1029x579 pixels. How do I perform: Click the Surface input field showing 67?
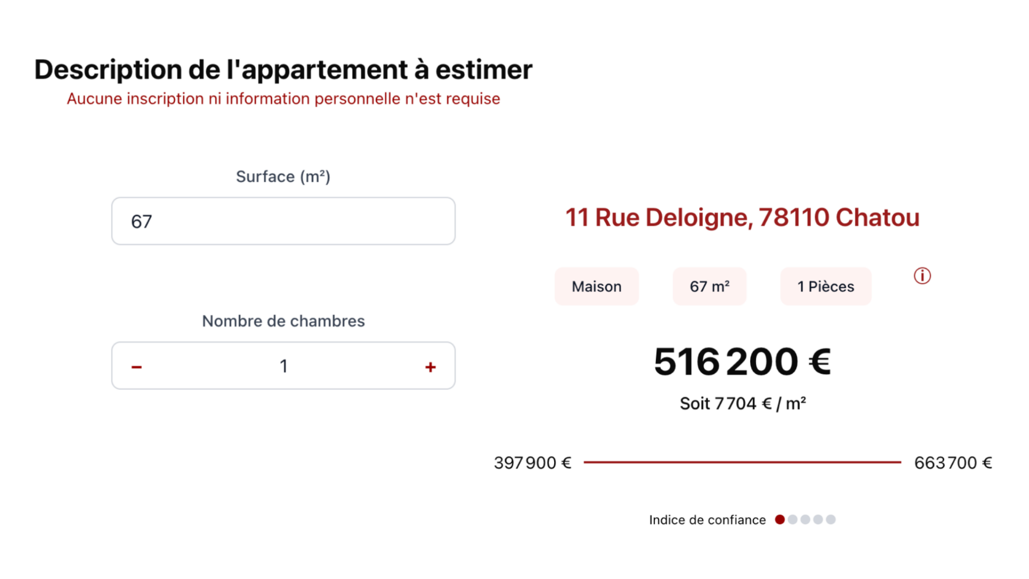click(x=283, y=221)
